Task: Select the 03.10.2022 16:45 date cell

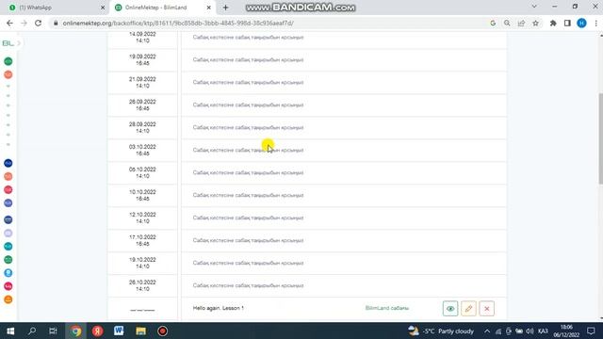Action: 142,150
